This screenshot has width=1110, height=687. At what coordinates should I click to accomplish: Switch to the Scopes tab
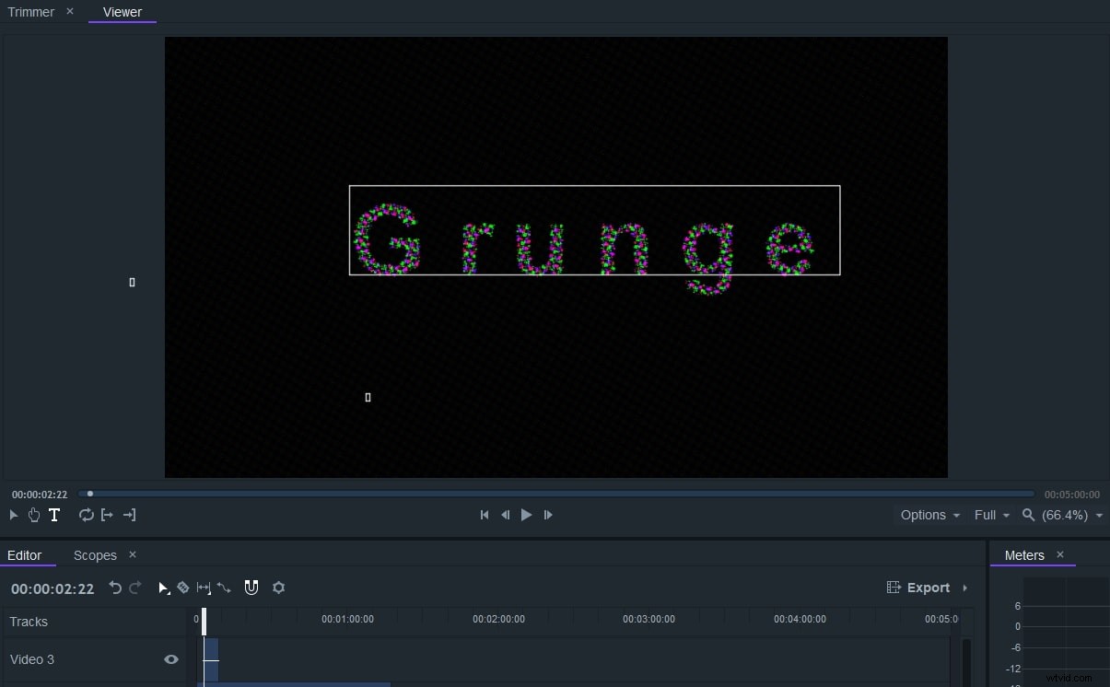click(x=95, y=555)
